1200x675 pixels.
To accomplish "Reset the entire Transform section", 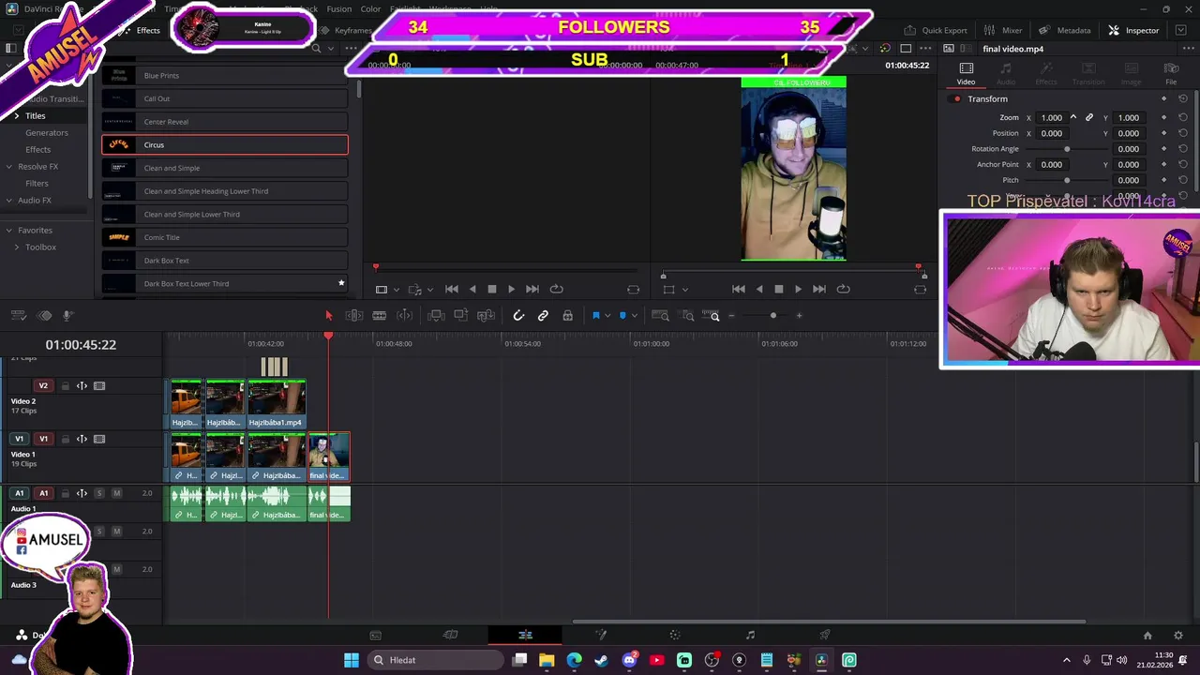I will 1183,98.
